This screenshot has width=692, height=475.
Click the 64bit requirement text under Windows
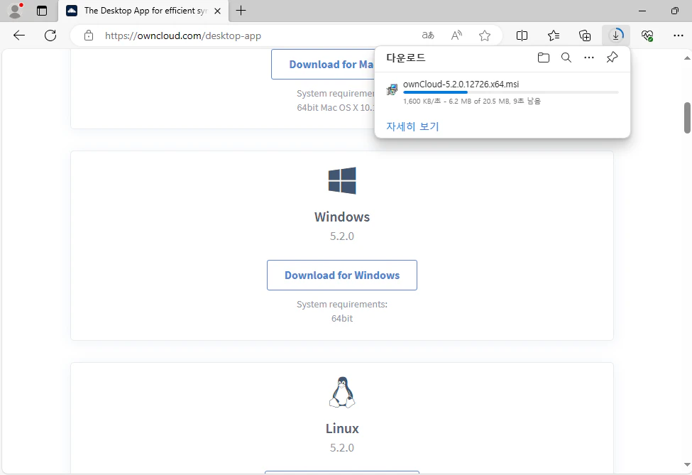pyautogui.click(x=342, y=318)
